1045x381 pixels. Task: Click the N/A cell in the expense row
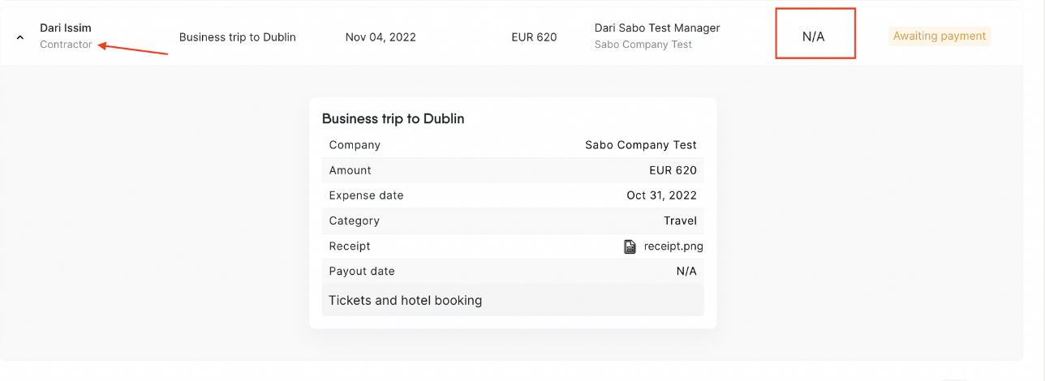(814, 37)
